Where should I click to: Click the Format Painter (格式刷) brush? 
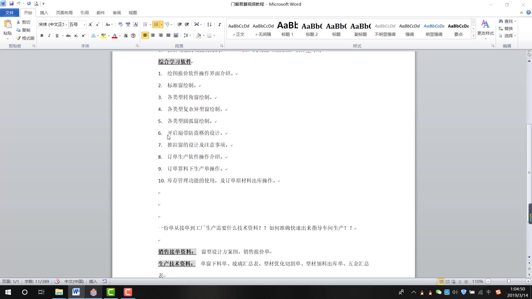(18, 38)
